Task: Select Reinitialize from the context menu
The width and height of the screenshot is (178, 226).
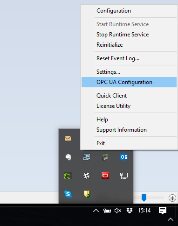Action: click(129, 45)
